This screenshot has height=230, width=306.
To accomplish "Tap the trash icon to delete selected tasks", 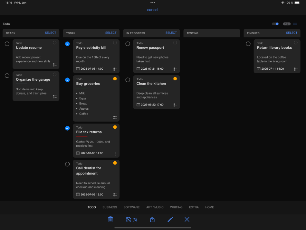I will pos(110,220).
